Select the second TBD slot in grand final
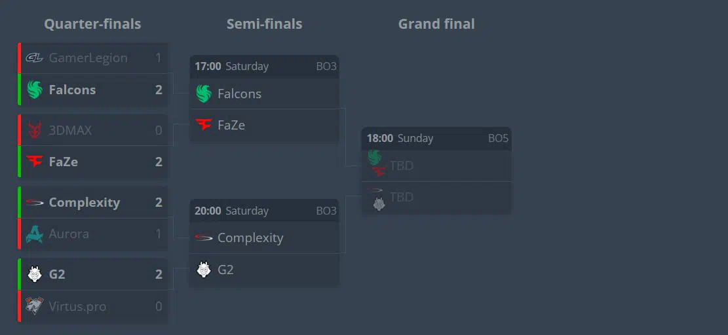The image size is (728, 335). point(436,198)
